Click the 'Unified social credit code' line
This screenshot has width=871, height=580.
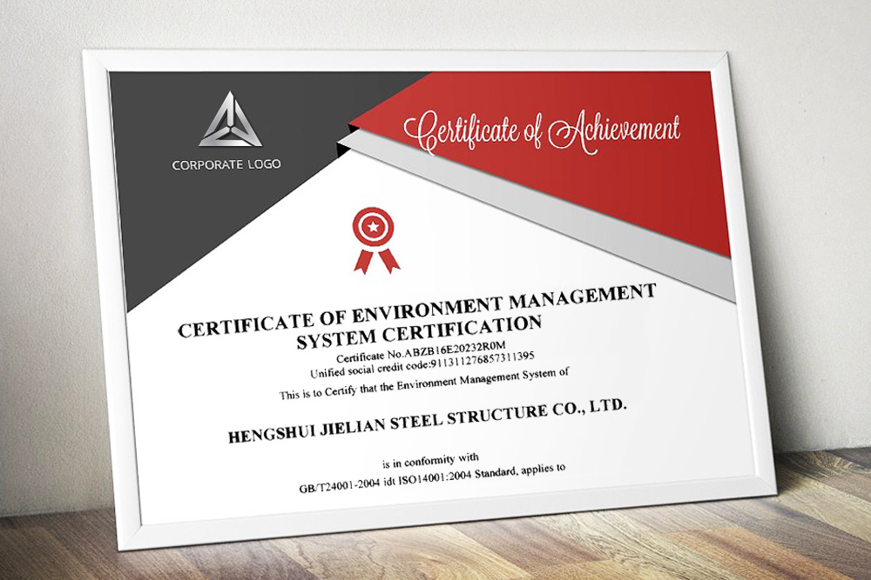[x=422, y=365]
